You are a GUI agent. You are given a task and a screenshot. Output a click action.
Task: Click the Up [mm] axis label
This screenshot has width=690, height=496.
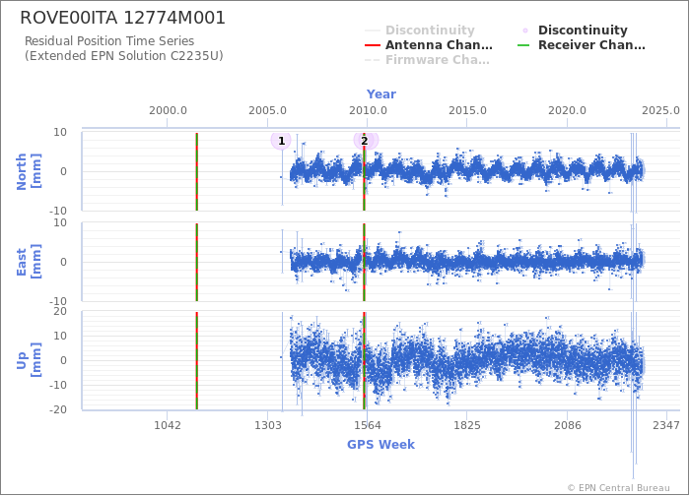[29, 360]
